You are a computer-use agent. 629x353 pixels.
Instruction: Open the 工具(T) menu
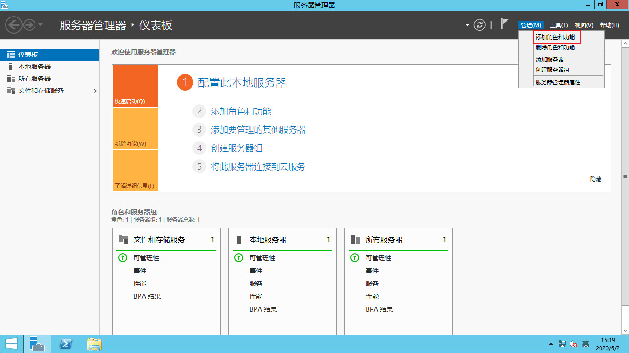coord(559,25)
